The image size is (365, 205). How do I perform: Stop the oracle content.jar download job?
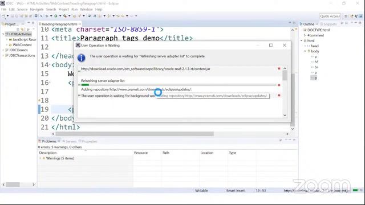click(x=279, y=68)
